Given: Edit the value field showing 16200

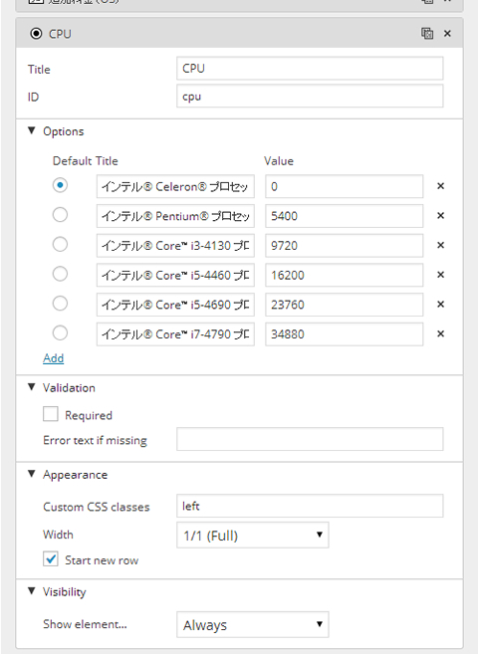Looking at the screenshot, I should (x=345, y=276).
